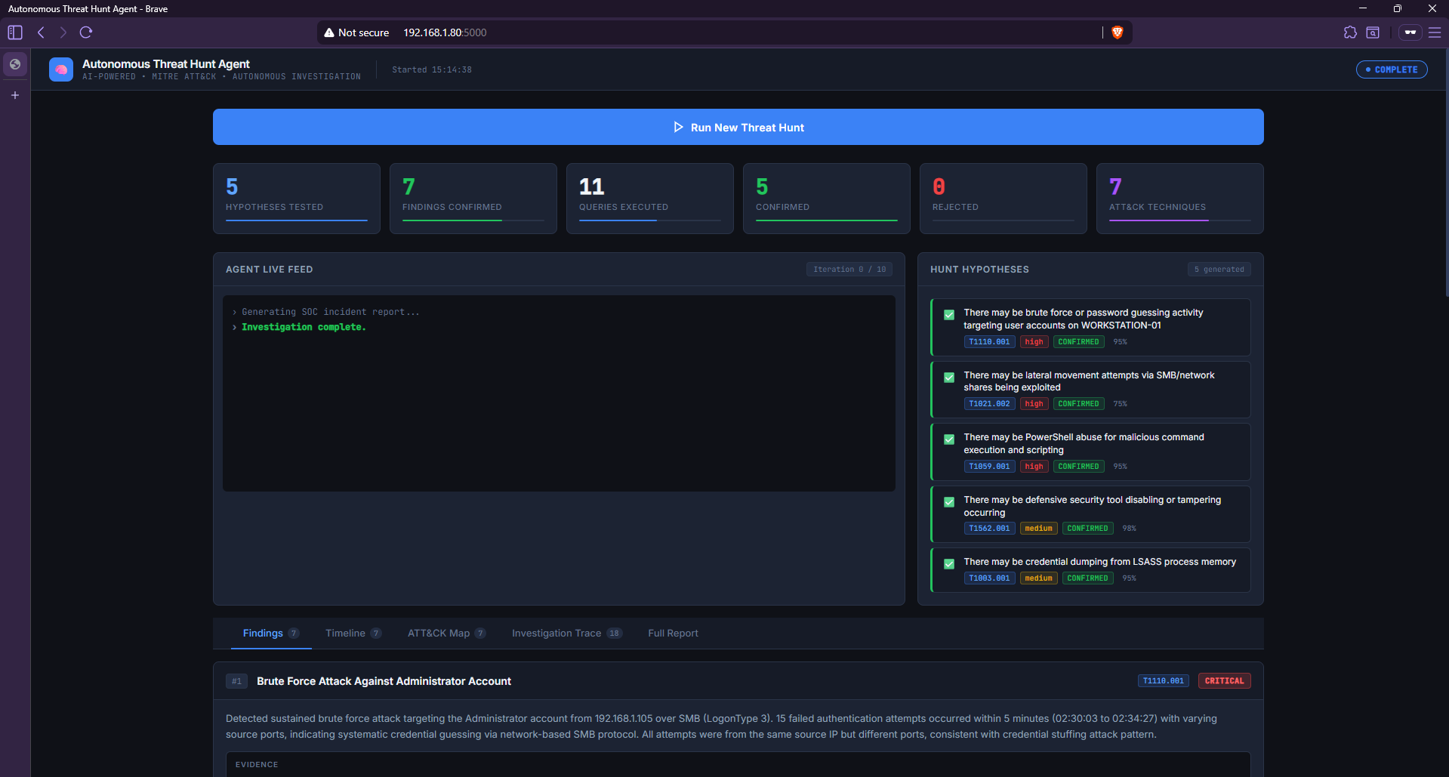Open the Findings tab

271,633
